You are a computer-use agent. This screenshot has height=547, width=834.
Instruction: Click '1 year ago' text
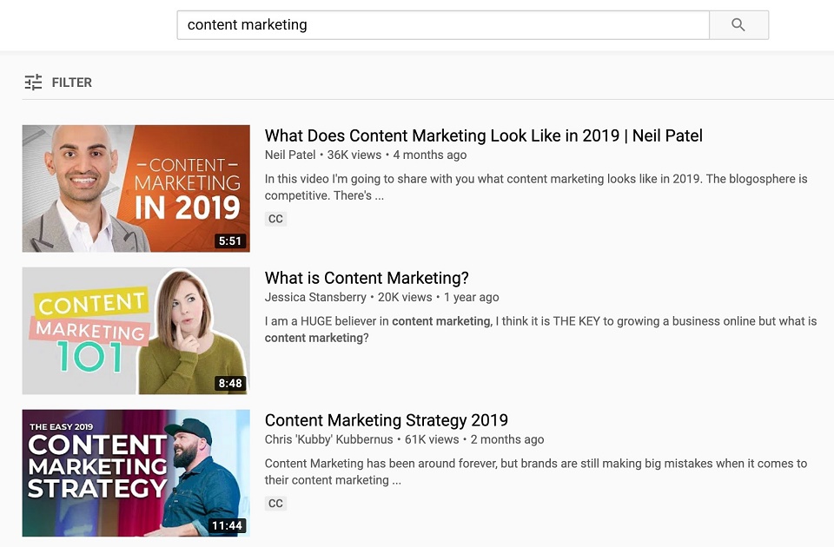(x=471, y=297)
